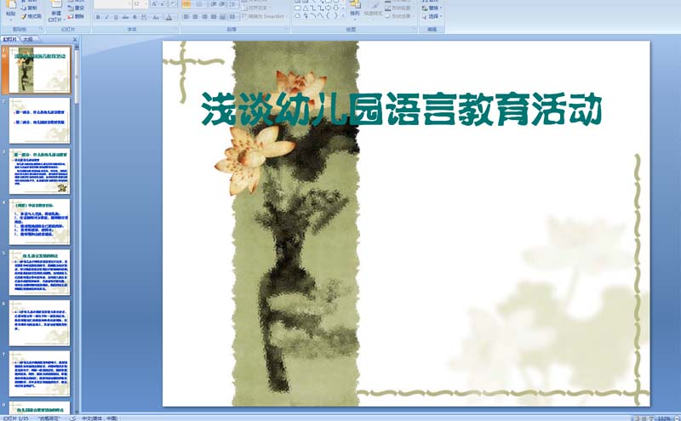
Task: Open the Shape Outline (形状轮廓) dropdown
Action: click(x=399, y=8)
